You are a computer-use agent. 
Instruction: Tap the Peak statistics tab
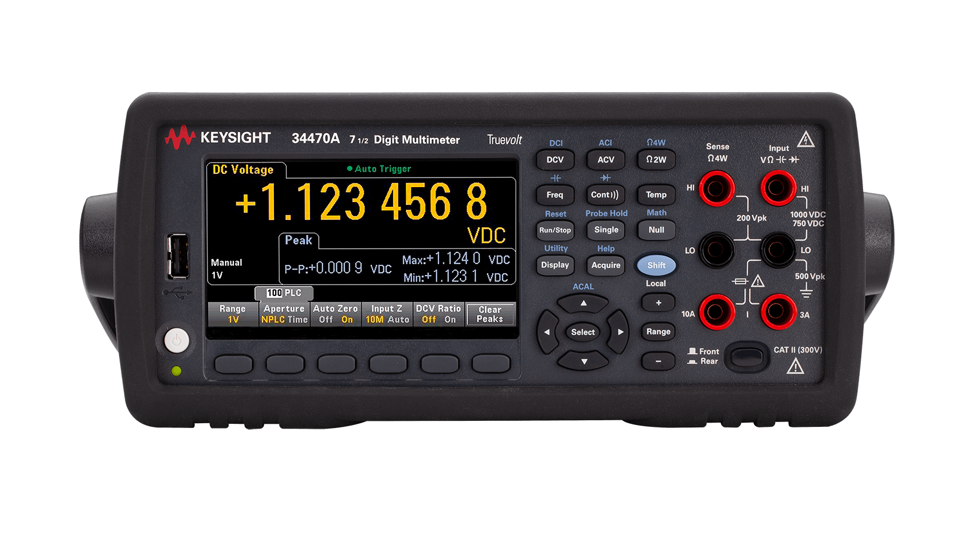point(298,240)
